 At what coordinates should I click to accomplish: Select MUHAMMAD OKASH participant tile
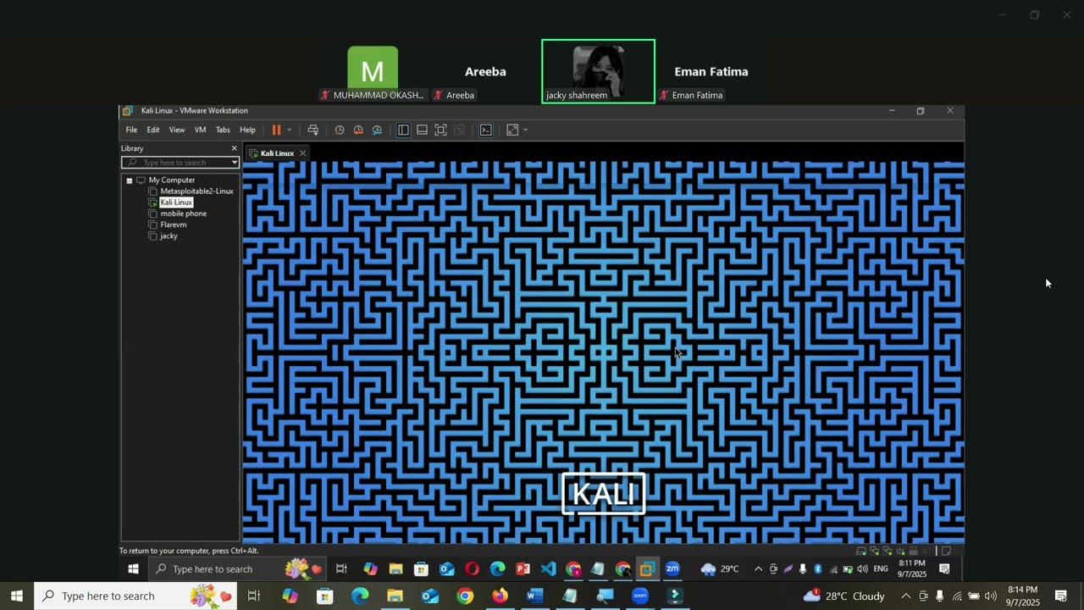(x=373, y=72)
